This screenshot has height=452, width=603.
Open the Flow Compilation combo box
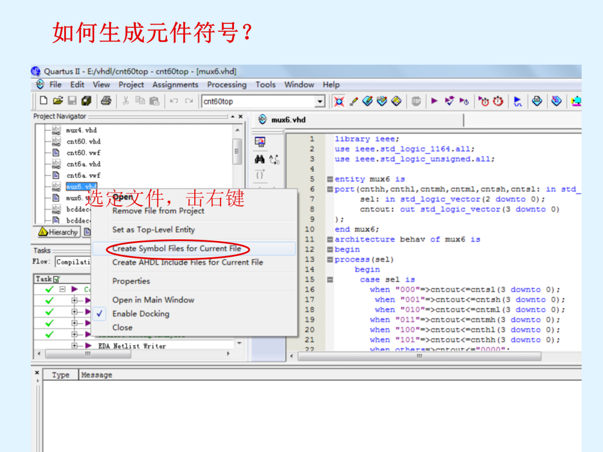click(x=73, y=262)
